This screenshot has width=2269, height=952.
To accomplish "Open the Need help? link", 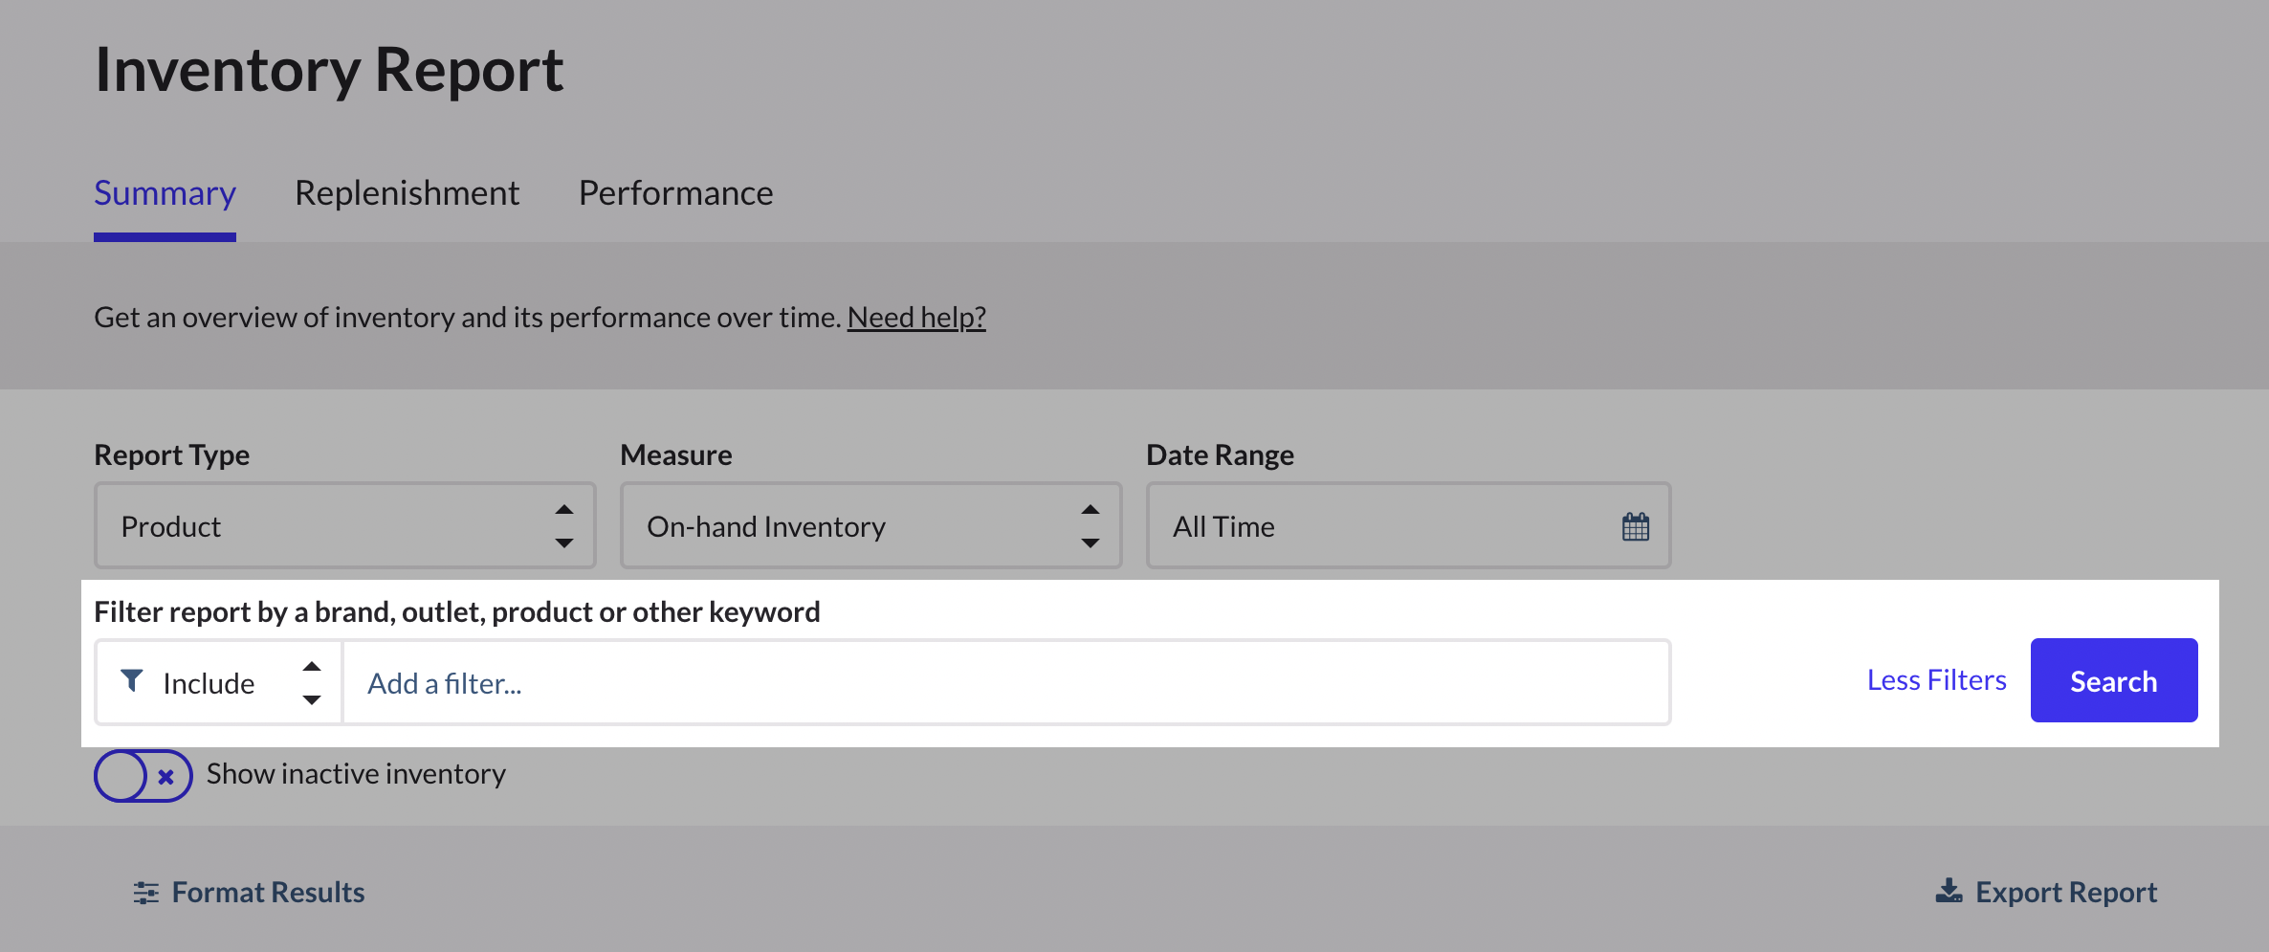I will point(915,316).
